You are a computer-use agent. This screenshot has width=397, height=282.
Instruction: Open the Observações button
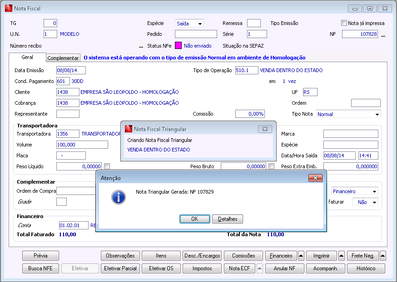tap(120, 256)
